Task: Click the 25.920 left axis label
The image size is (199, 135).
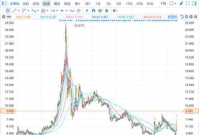Action: tap(9, 23)
